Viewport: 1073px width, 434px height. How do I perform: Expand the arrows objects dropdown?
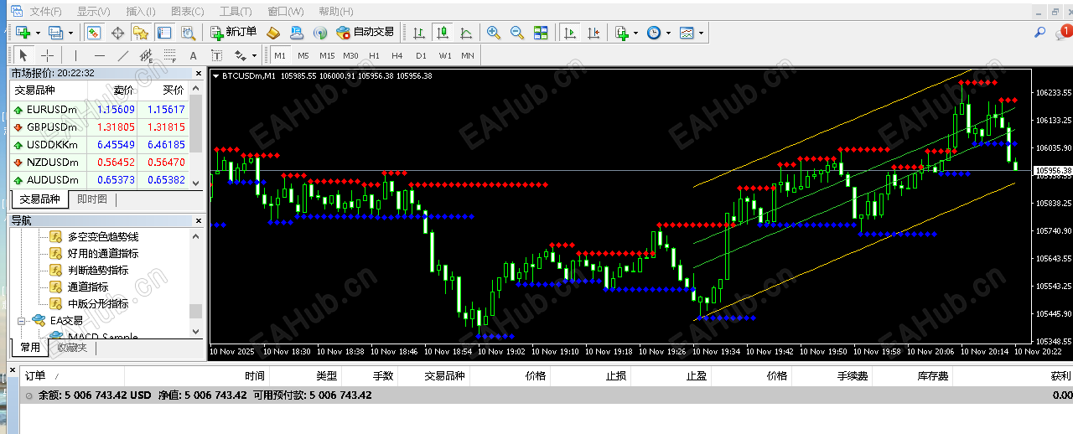[x=255, y=55]
